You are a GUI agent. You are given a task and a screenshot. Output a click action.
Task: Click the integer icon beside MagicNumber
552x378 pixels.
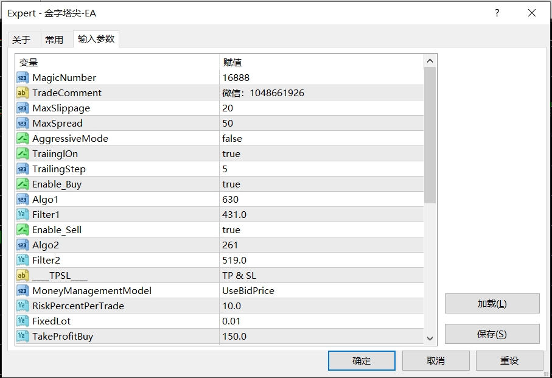point(23,78)
